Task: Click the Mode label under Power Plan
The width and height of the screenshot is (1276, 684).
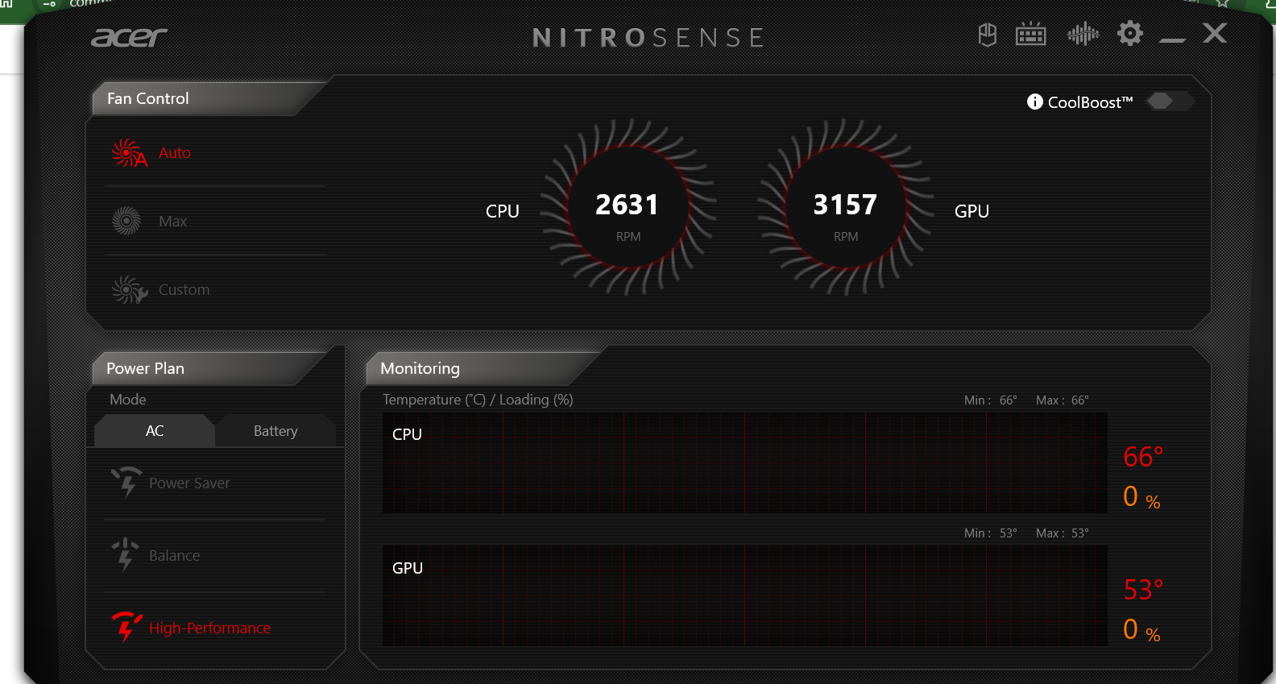Action: (x=128, y=400)
